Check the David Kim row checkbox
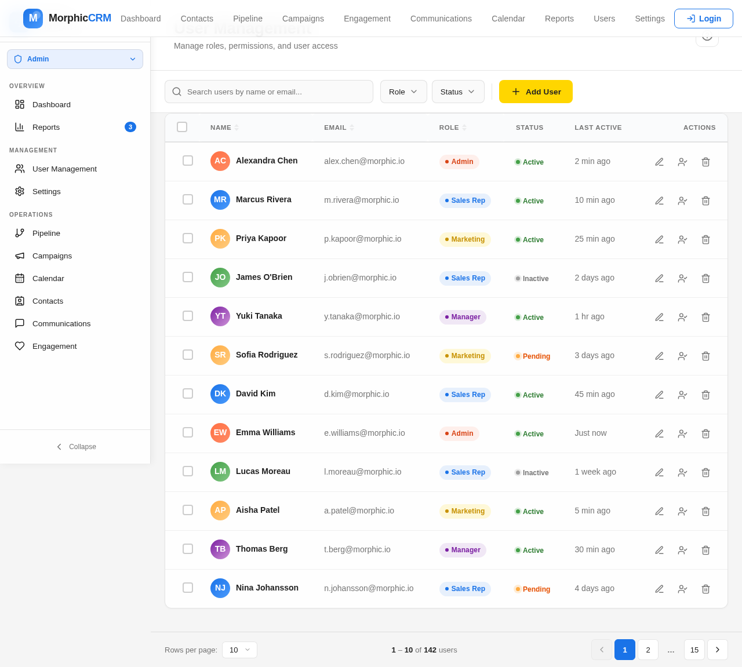The width and height of the screenshot is (742, 667). click(x=188, y=393)
